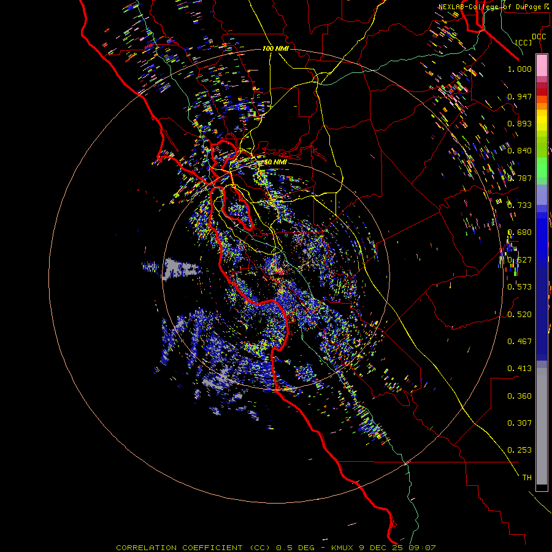
Task: Click the NEXLAB-College of DuPage watermark text
Action: [494, 7]
